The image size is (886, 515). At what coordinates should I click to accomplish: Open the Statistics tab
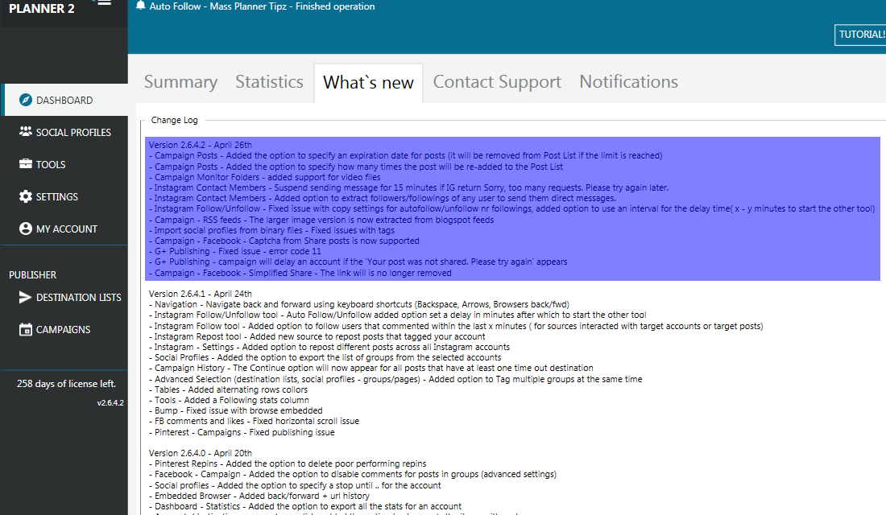coord(269,81)
